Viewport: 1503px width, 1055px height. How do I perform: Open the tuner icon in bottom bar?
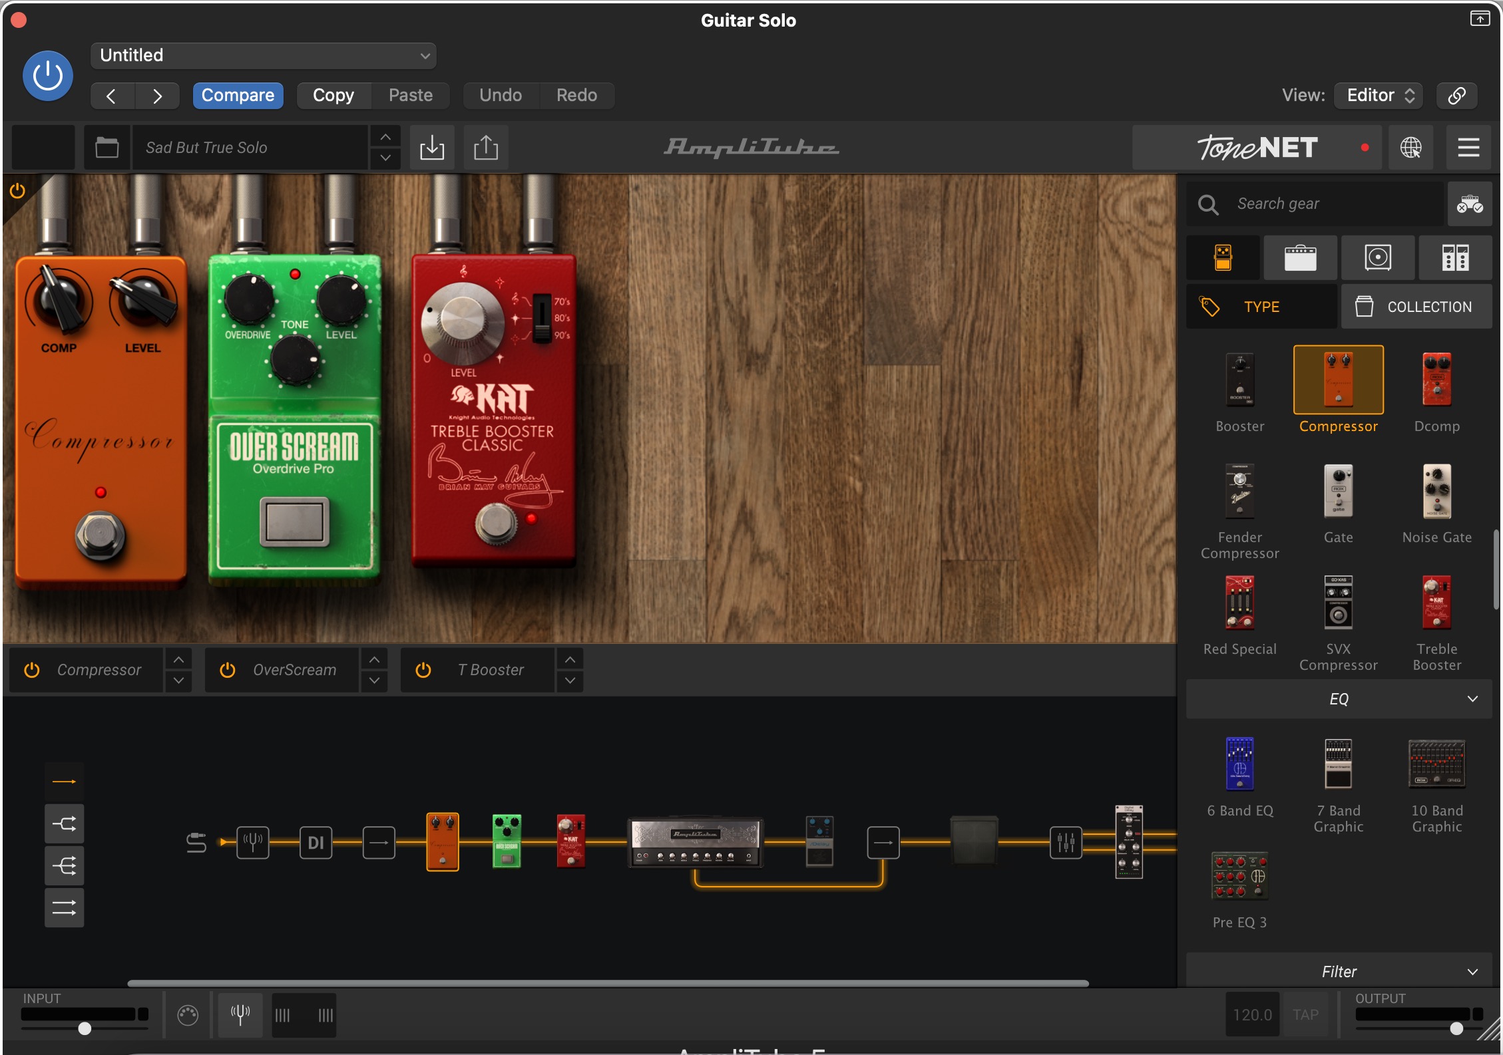pyautogui.click(x=240, y=1015)
